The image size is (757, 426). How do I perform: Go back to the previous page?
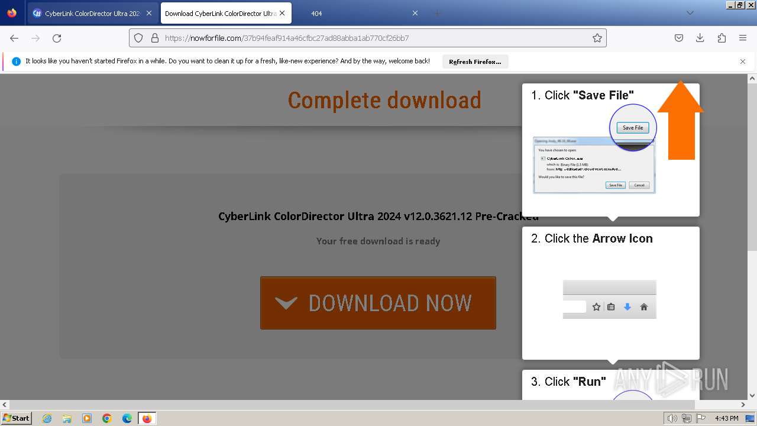click(x=14, y=38)
